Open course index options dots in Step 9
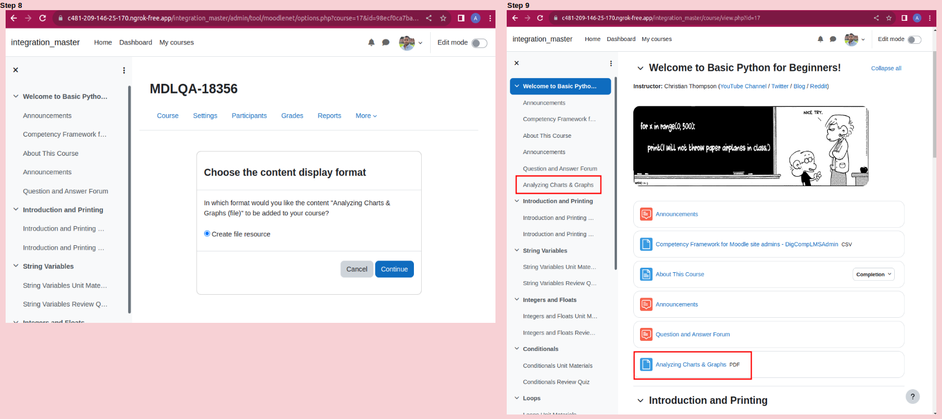This screenshot has height=419, width=942. 611,64
